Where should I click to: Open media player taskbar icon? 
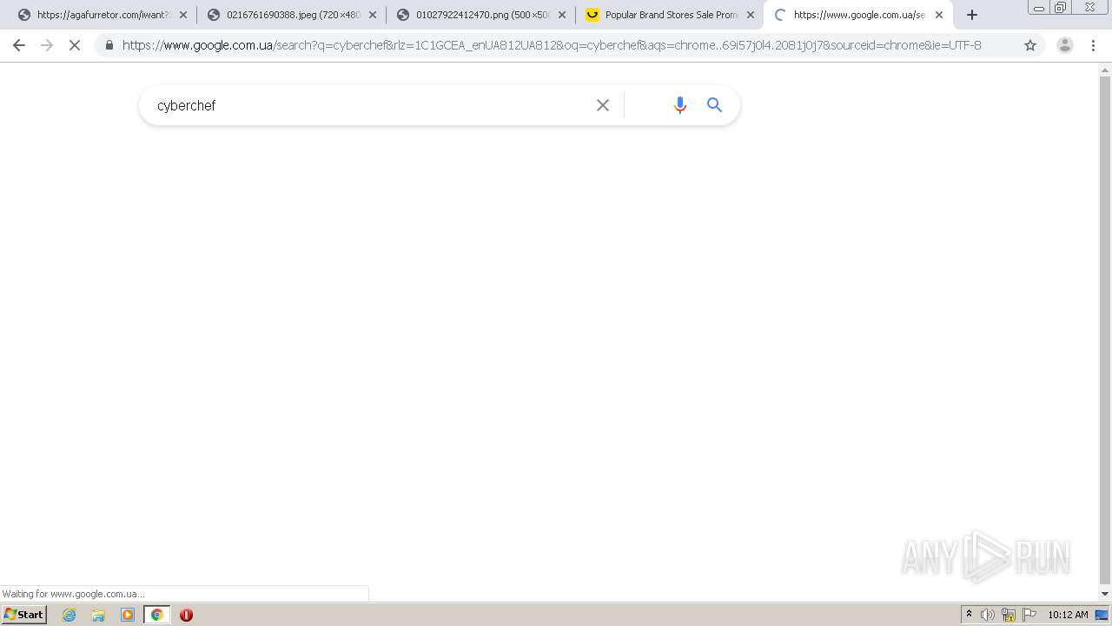pos(128,615)
